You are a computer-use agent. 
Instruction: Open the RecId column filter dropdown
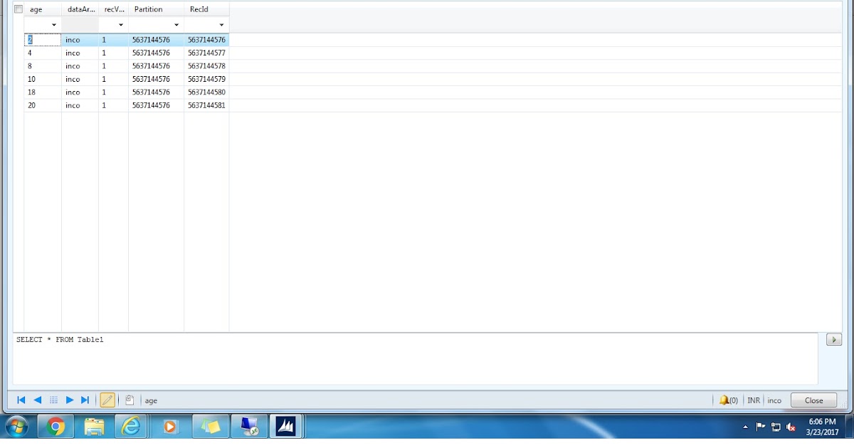coord(221,24)
